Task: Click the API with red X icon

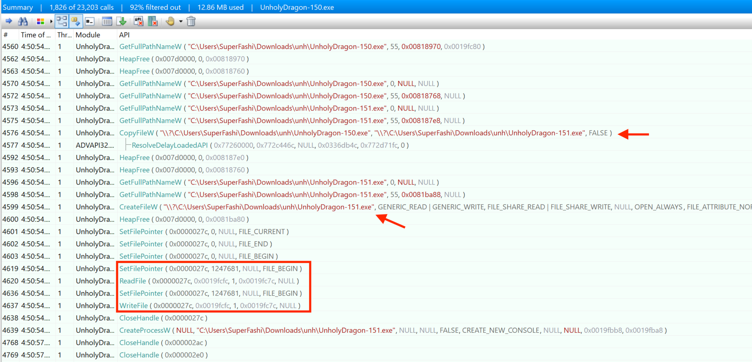Action: point(139,21)
